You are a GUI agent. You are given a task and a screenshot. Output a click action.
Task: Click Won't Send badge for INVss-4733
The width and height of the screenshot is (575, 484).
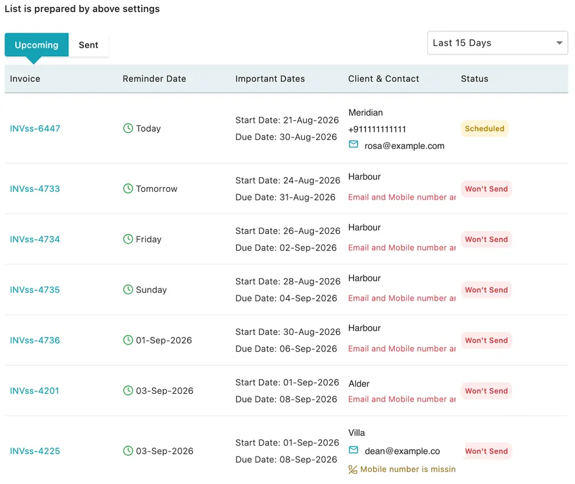tap(486, 189)
